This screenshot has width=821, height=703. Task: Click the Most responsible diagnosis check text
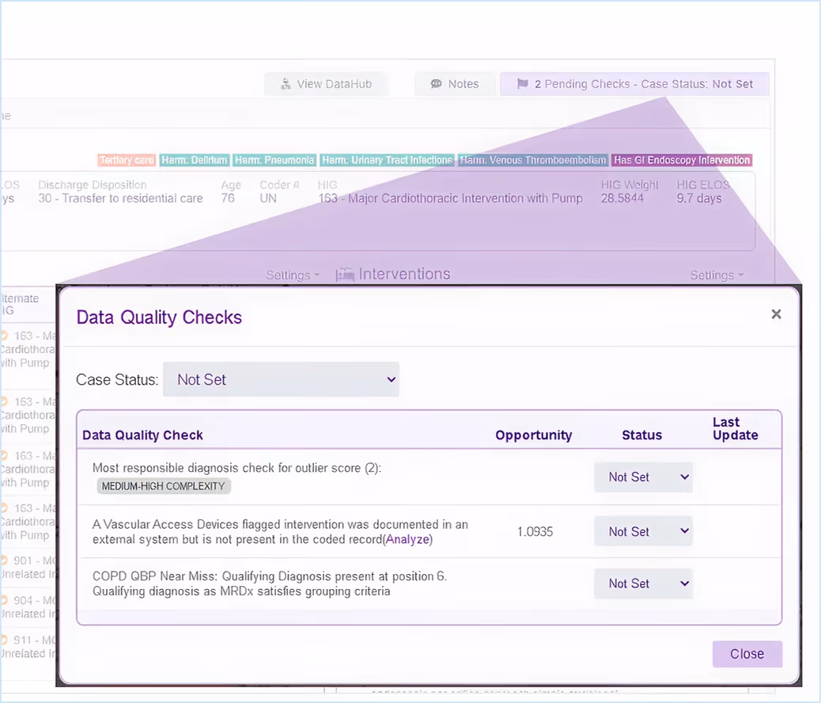point(236,468)
